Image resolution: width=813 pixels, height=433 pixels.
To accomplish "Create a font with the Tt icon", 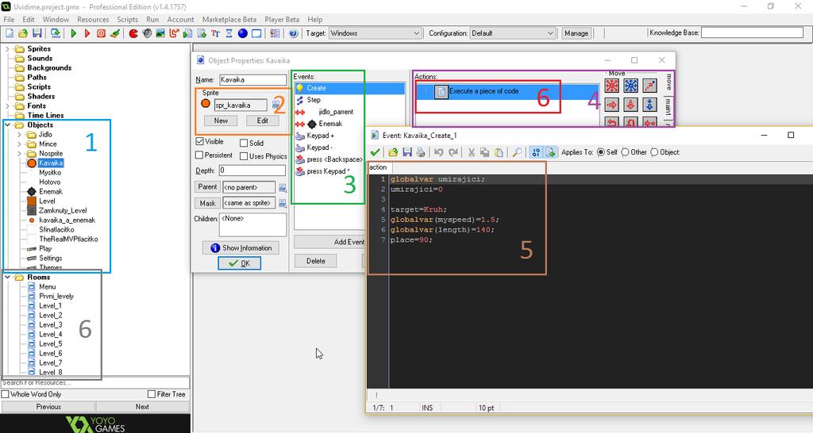I will (x=215, y=33).
